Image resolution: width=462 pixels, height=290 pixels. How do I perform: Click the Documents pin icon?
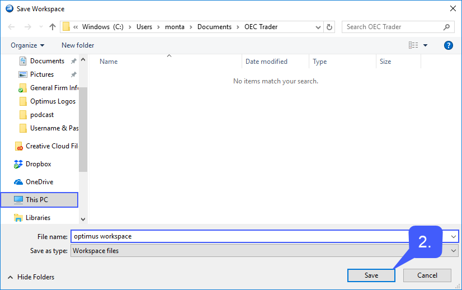[74, 61]
